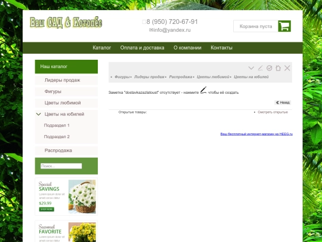Select "Цветы любимой" in sidebar catalog

(66, 103)
